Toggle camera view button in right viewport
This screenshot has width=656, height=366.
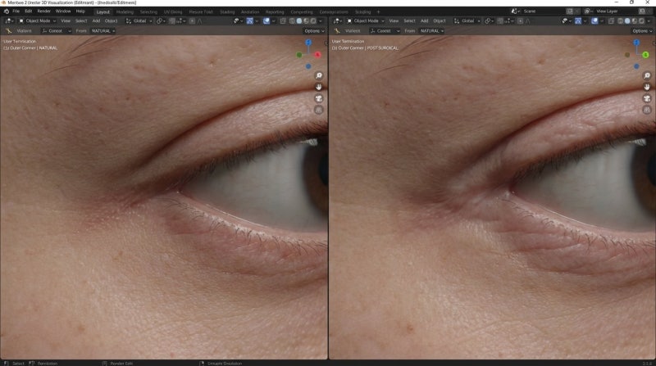647,98
